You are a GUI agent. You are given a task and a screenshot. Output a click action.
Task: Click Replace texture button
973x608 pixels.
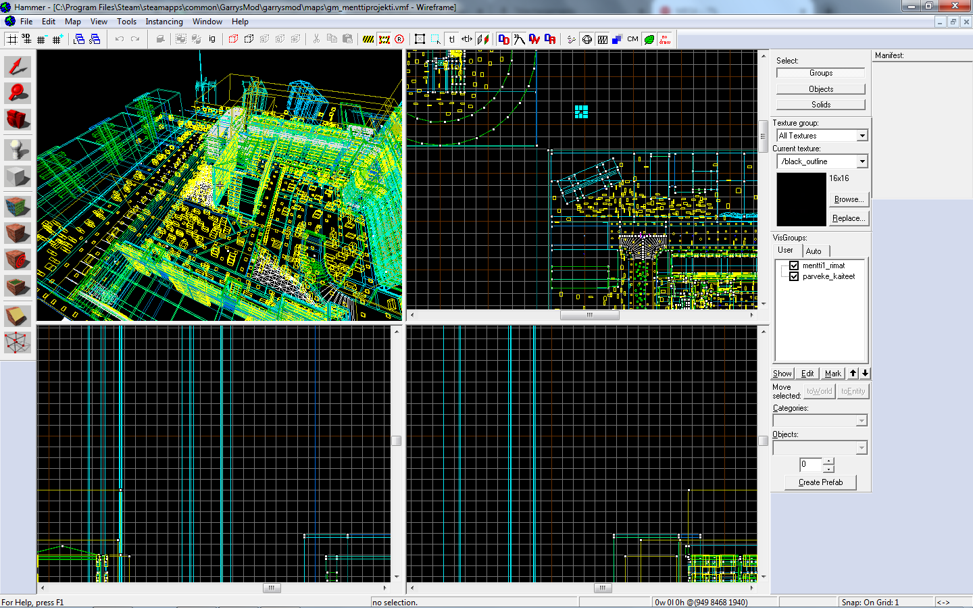[x=848, y=218]
